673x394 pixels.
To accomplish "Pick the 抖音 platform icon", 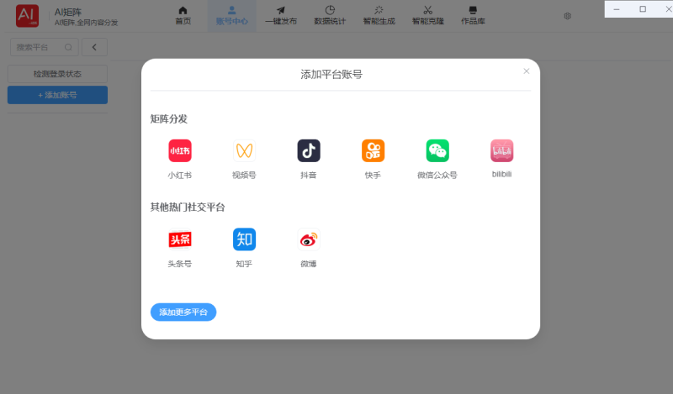I will 309,150.
